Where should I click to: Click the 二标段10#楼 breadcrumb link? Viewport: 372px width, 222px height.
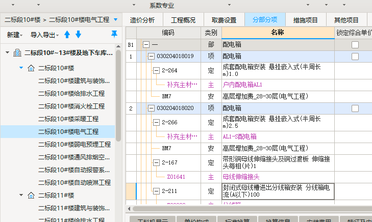(x=22, y=20)
